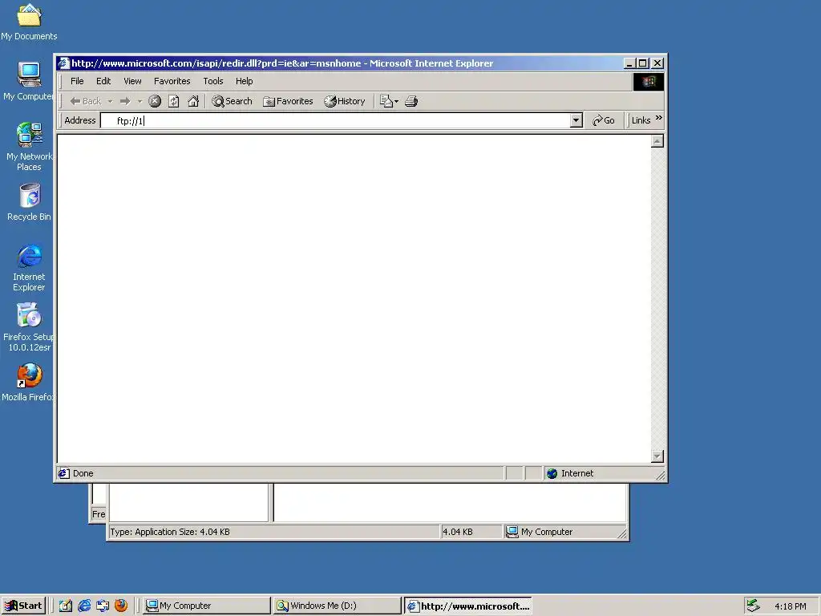Open the File menu

[x=77, y=81]
